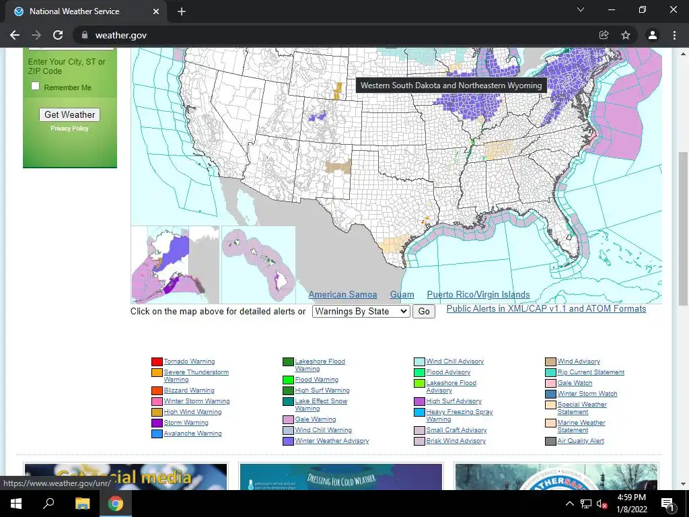Open the Winter Storm Warning link
Viewport: 689px width, 517px height.
[x=196, y=401]
